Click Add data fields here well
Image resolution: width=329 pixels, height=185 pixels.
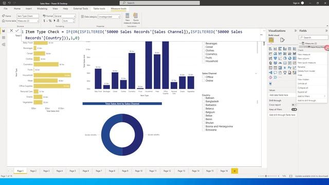[282, 95]
